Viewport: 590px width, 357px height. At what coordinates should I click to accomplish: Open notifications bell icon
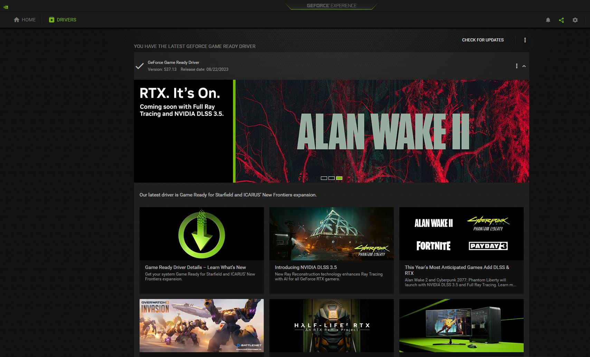(548, 20)
